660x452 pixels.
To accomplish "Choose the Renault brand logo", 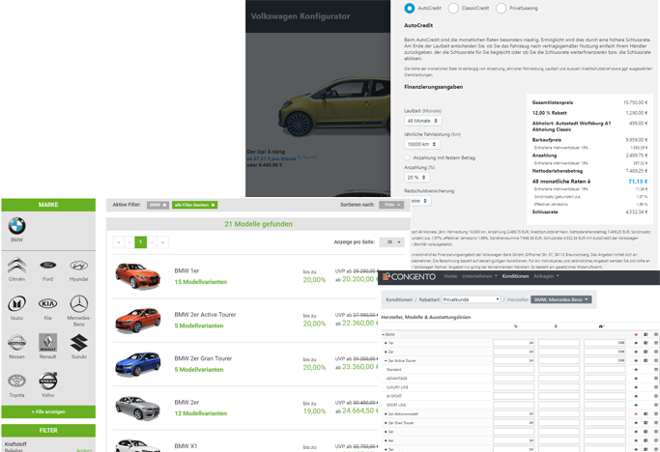I will (x=48, y=343).
